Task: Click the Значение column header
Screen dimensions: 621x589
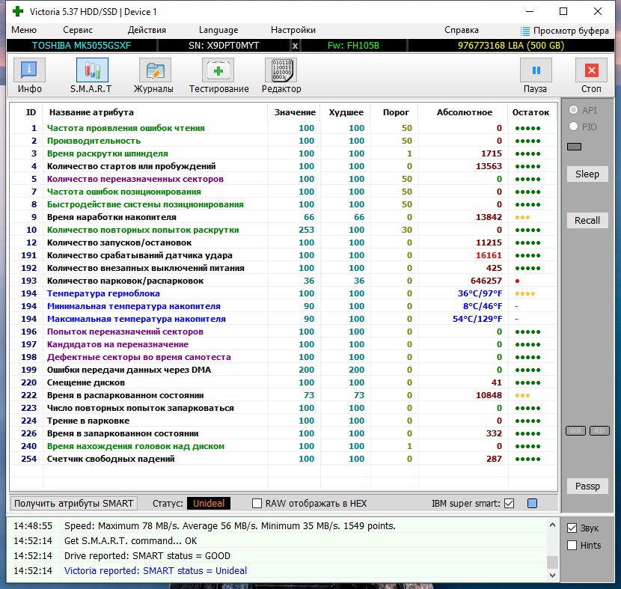Action: (x=295, y=112)
